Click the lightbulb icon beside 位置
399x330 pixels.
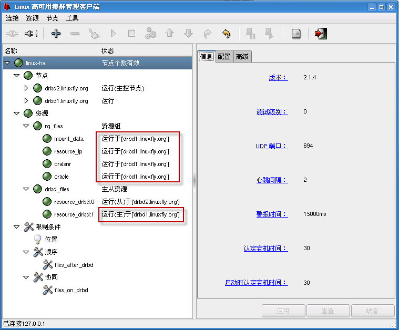[38, 240]
